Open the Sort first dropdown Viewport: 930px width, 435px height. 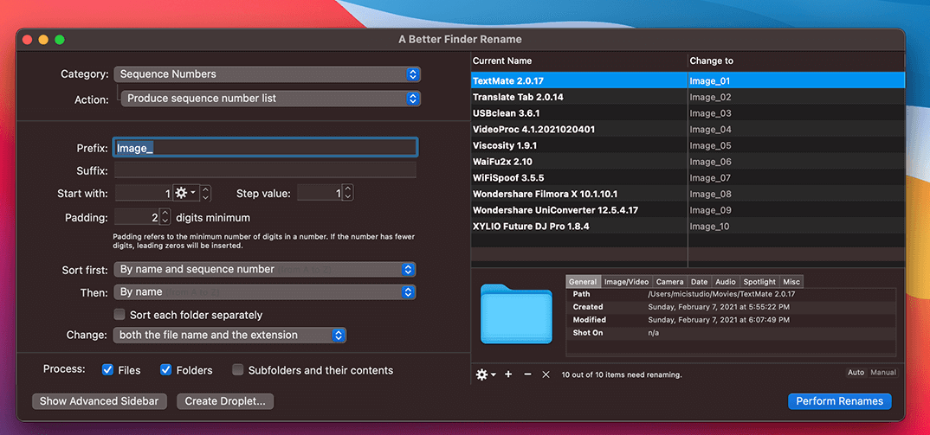266,270
